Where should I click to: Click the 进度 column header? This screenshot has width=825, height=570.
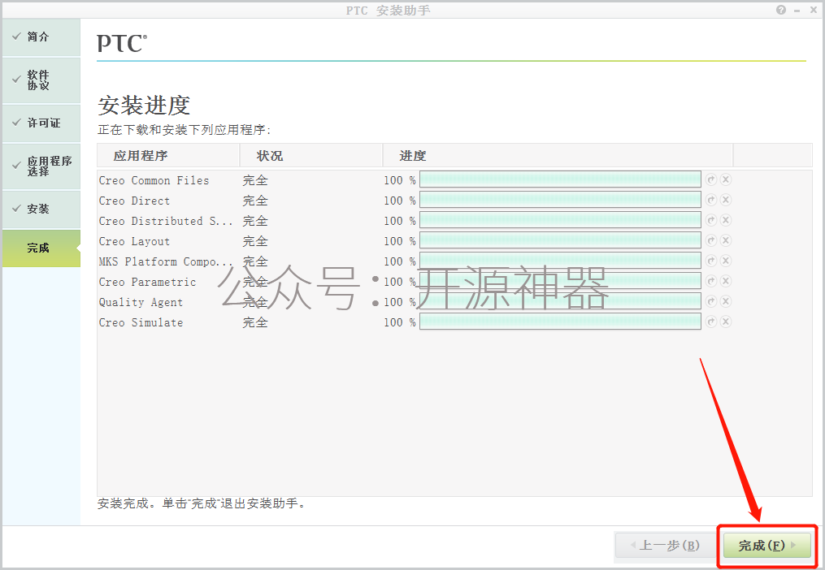(558, 156)
